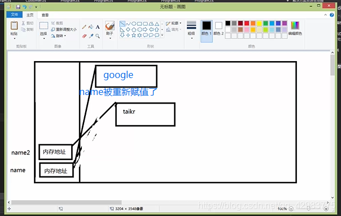This screenshot has height=216, width=341.
Task: Select Color 1 (颜色 1) box
Action: pyautogui.click(x=207, y=31)
